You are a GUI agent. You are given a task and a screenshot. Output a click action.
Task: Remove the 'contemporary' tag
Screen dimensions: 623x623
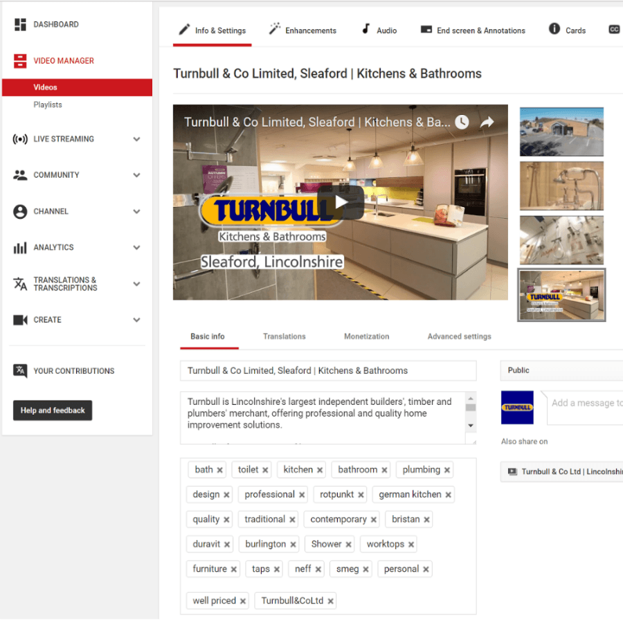pos(374,520)
